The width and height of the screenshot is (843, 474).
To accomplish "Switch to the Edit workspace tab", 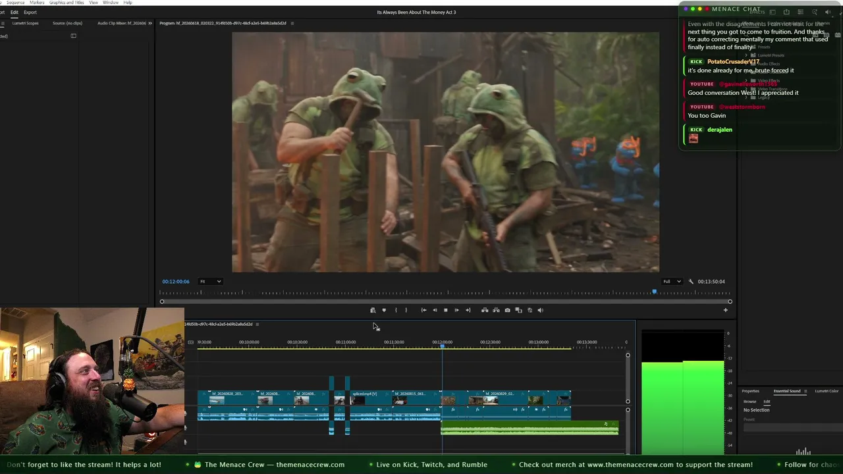I will pos(14,13).
